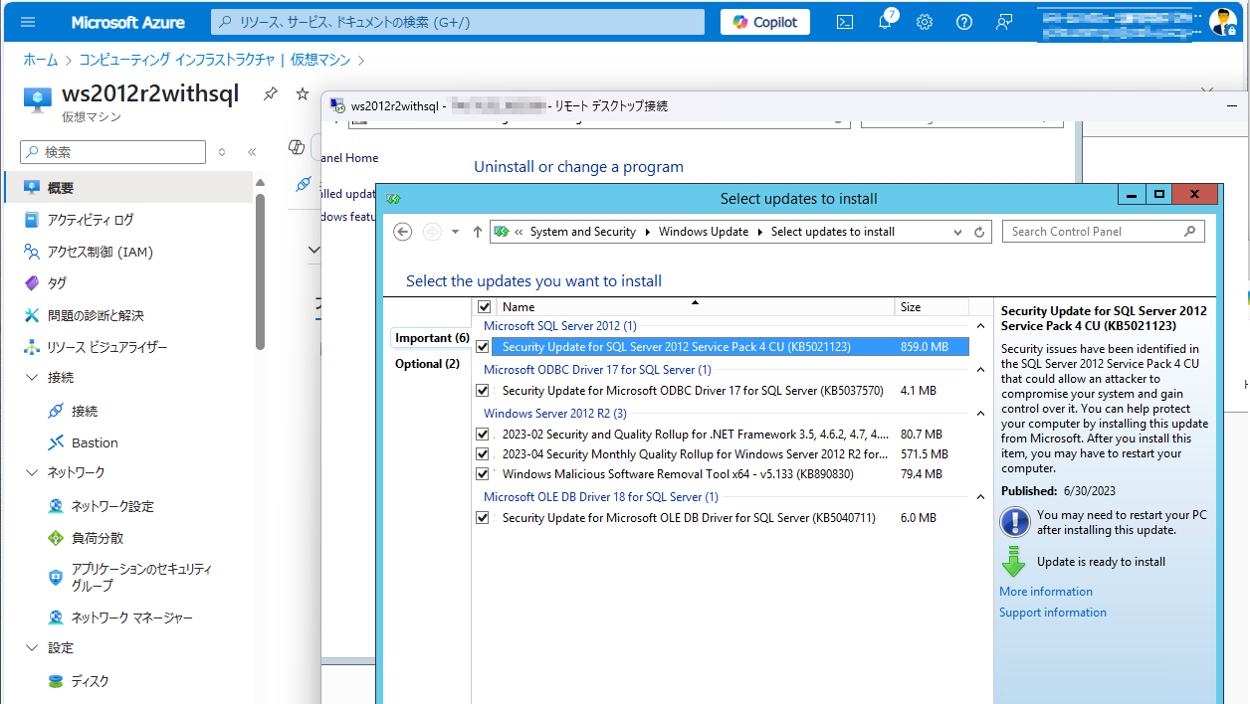Navigate back in the Windows Update window
This screenshot has height=704, width=1250.
pos(402,231)
